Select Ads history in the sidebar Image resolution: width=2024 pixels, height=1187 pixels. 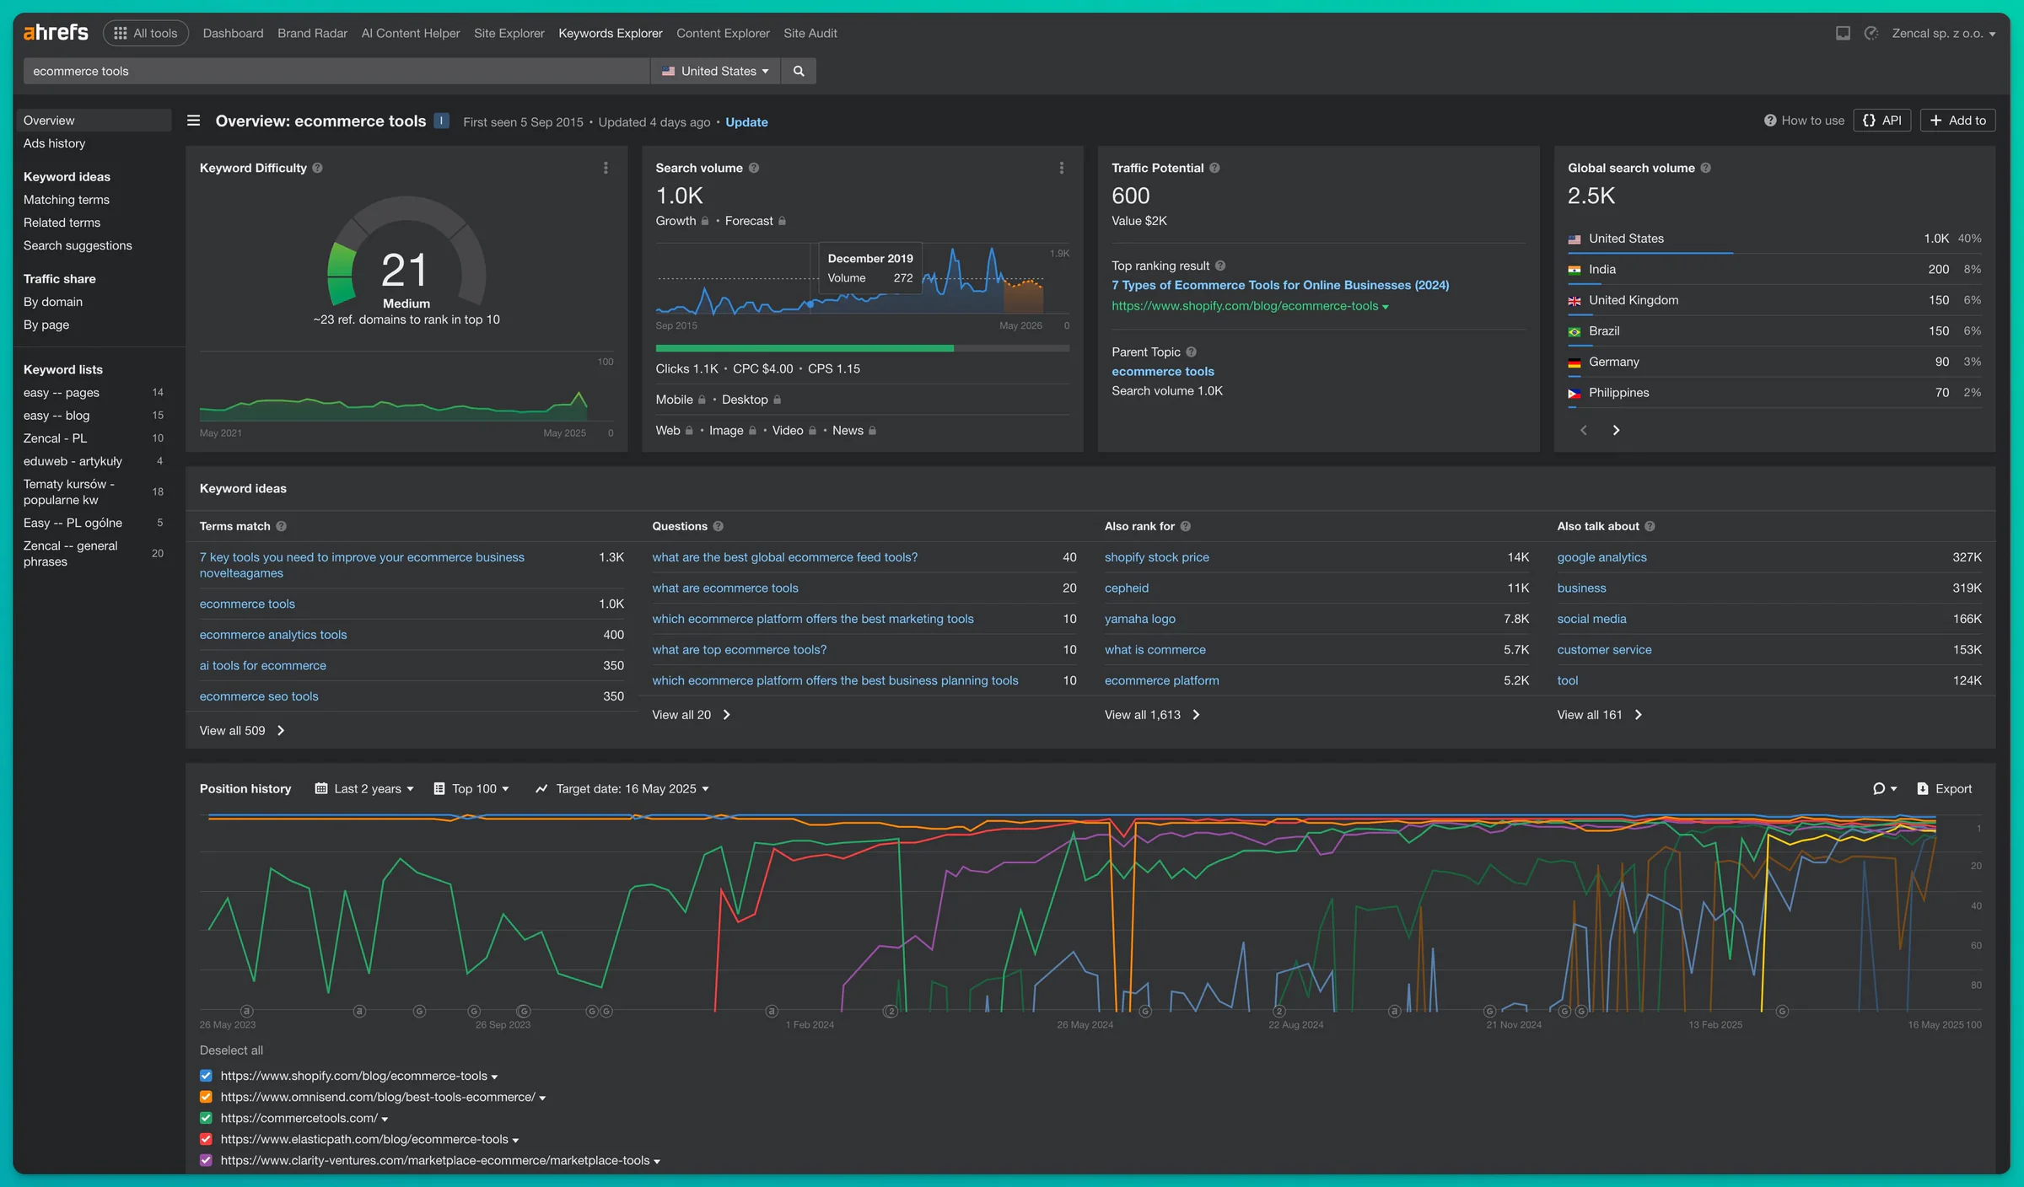coord(54,143)
